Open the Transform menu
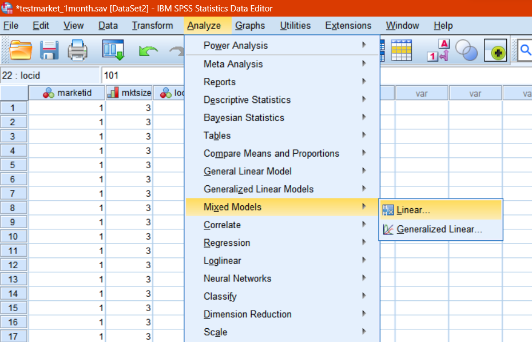 coord(152,25)
